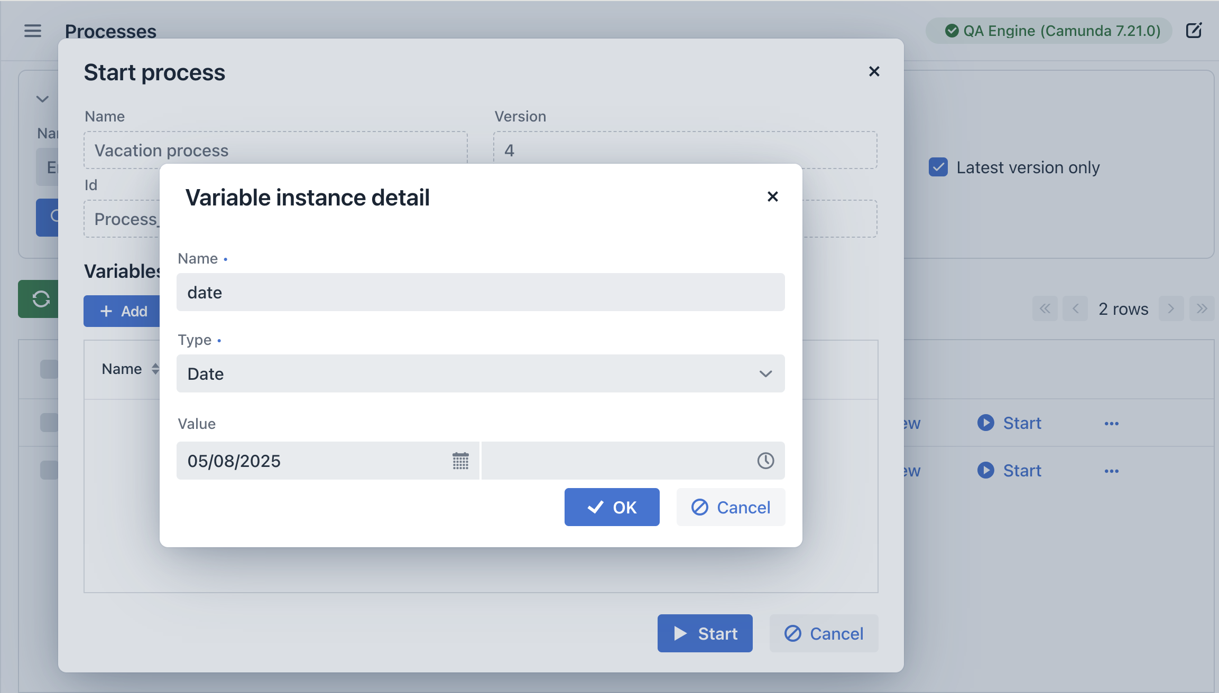Click Start in the Start process dialog
Screen dimensions: 1219x693
[x=705, y=633]
